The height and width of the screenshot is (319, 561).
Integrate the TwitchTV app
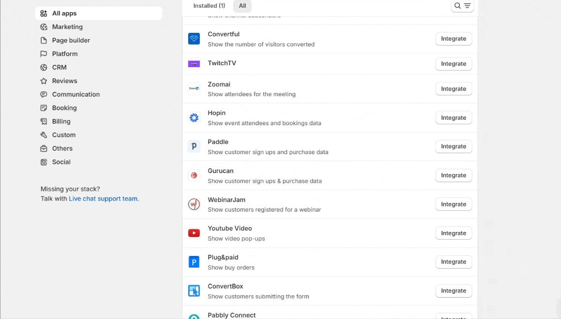(x=453, y=64)
